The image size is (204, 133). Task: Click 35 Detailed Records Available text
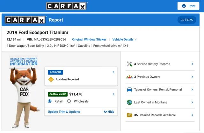[155, 115]
